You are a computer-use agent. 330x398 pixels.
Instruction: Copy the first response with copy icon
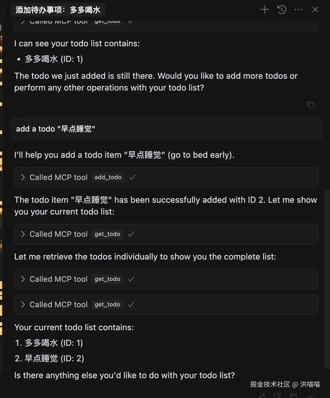(x=310, y=104)
